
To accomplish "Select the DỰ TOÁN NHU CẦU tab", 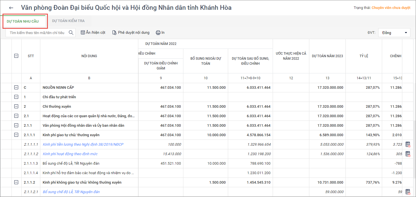I will pos(23,21).
